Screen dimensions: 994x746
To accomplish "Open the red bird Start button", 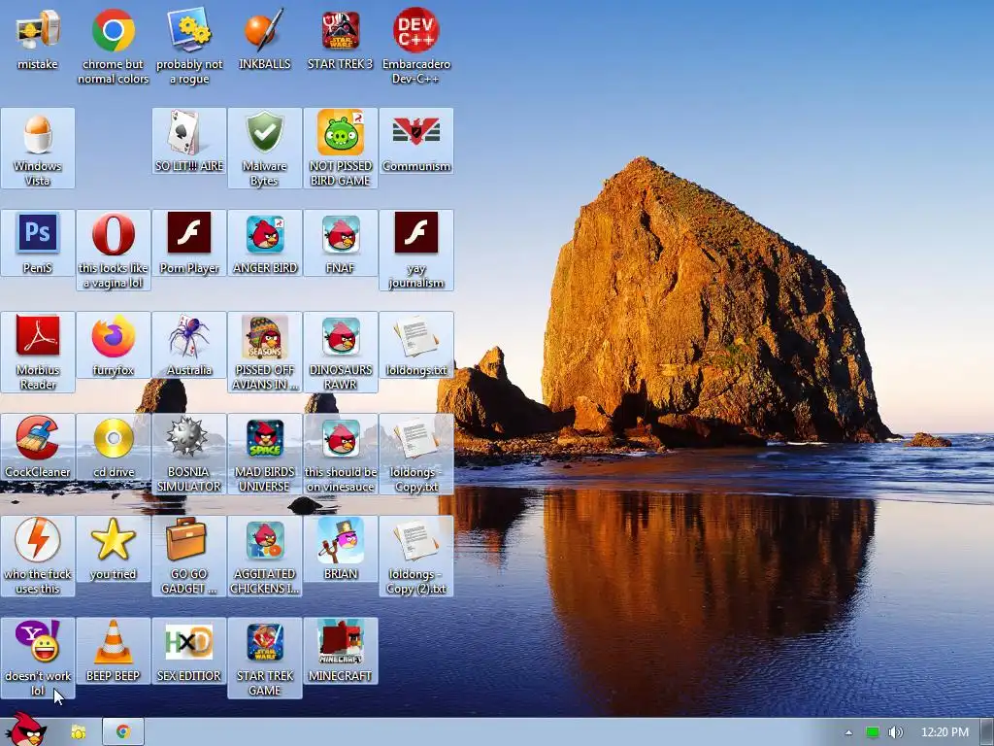I will pos(26,729).
